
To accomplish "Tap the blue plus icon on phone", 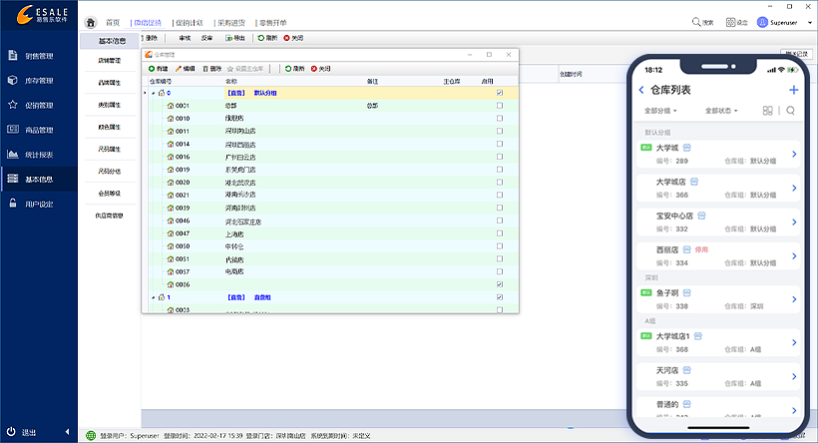I will [x=794, y=90].
